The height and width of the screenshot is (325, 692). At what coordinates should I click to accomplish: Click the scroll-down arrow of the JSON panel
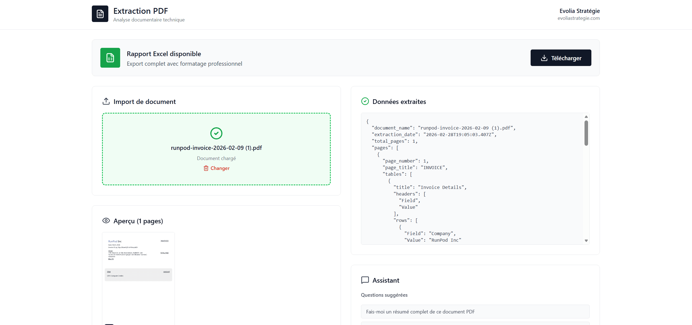586,240
